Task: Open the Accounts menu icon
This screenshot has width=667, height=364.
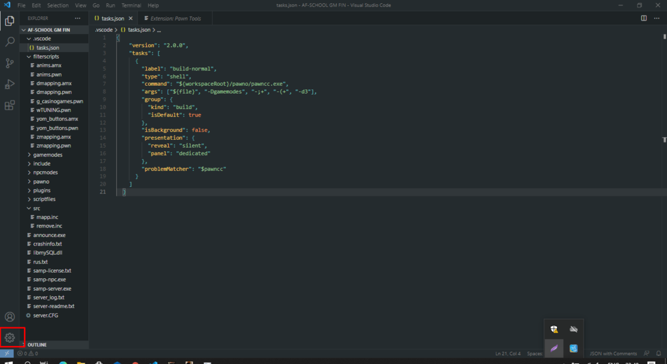Action: point(9,317)
